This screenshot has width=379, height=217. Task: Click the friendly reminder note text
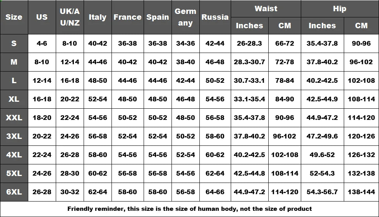click(x=189, y=209)
